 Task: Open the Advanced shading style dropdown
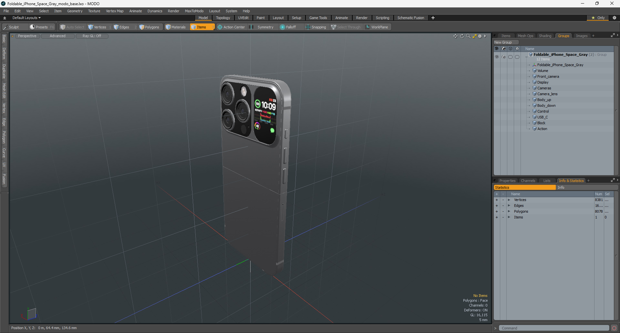58,36
